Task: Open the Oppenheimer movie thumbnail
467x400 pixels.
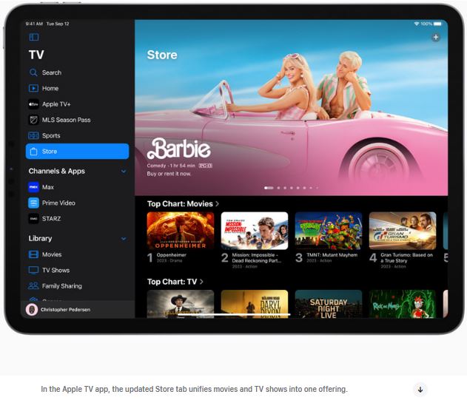Action: pos(181,231)
